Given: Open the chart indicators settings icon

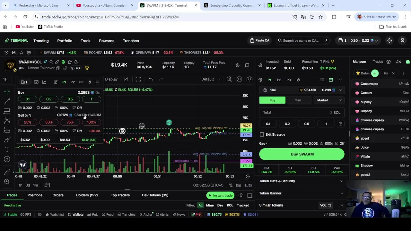Looking at the screenshot, I should click(x=126, y=79).
